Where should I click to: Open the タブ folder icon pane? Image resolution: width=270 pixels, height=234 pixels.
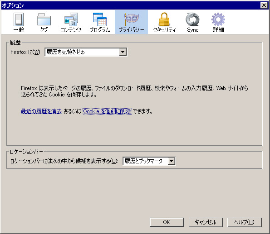pyautogui.click(x=44, y=22)
